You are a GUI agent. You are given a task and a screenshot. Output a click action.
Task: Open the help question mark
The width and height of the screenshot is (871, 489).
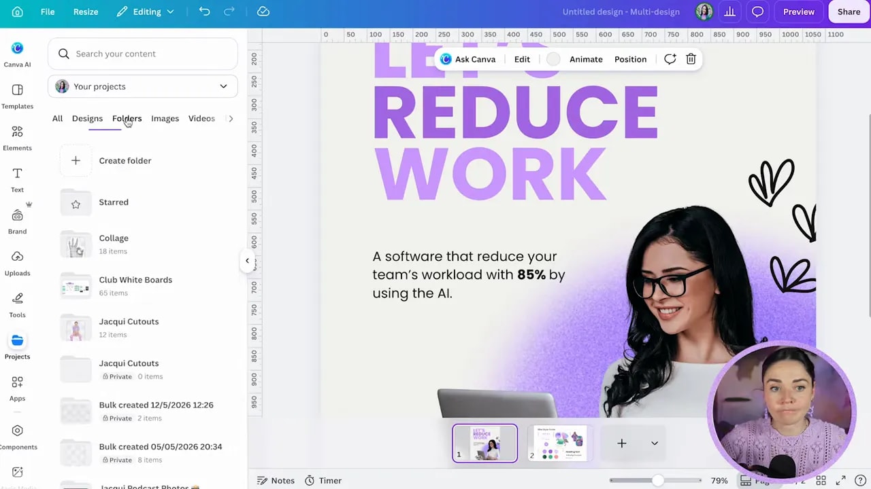[860, 481]
